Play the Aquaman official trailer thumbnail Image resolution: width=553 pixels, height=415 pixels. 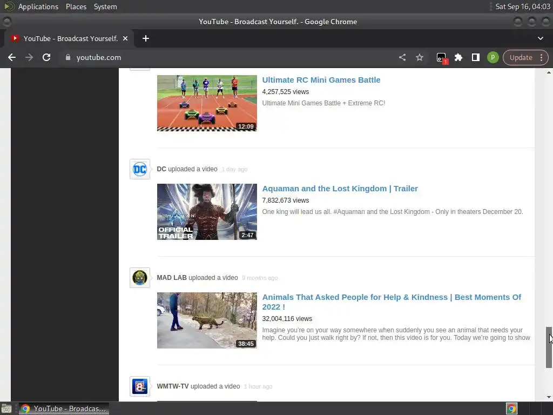(207, 212)
